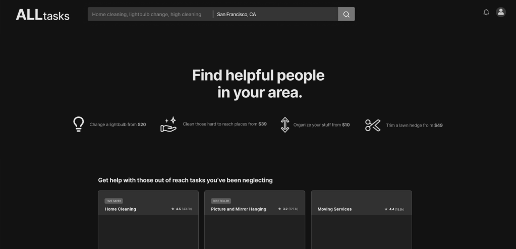
Task: Click the lightbulb icon
Action: click(78, 124)
